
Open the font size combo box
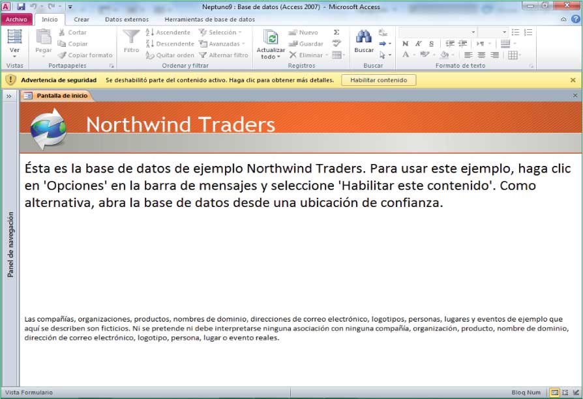coord(492,33)
